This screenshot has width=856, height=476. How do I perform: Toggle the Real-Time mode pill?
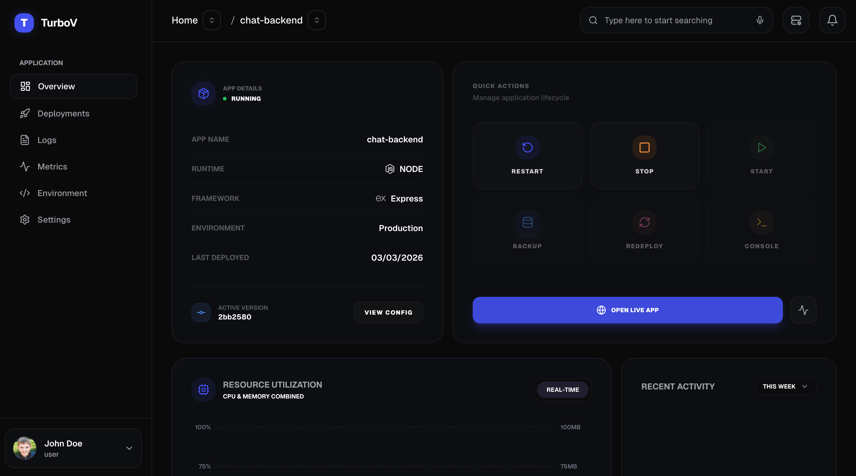[x=563, y=390]
